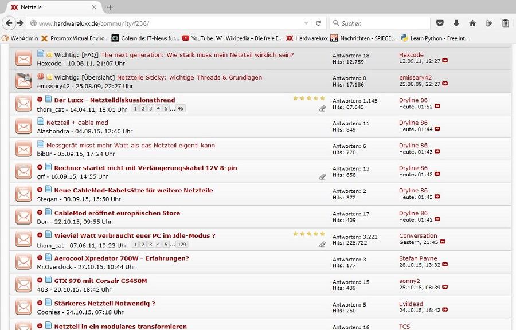Open Golem.de IT-News bookmark

pyautogui.click(x=146, y=38)
